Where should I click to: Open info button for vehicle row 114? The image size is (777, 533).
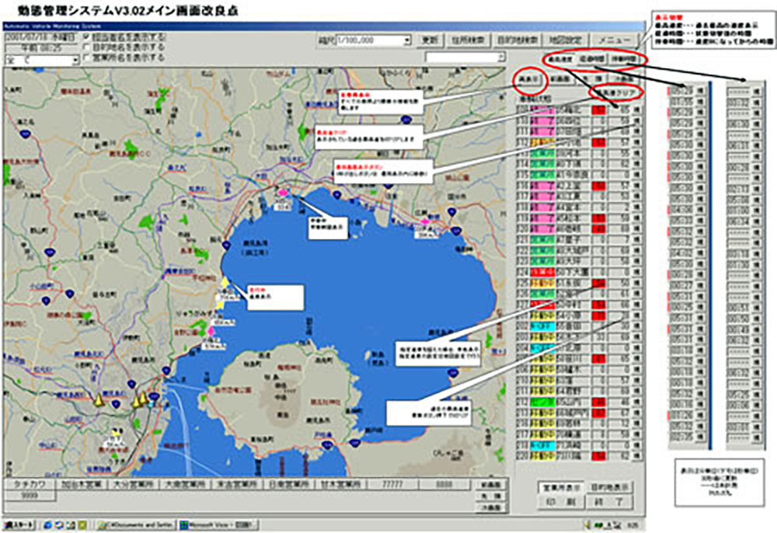coord(636,165)
